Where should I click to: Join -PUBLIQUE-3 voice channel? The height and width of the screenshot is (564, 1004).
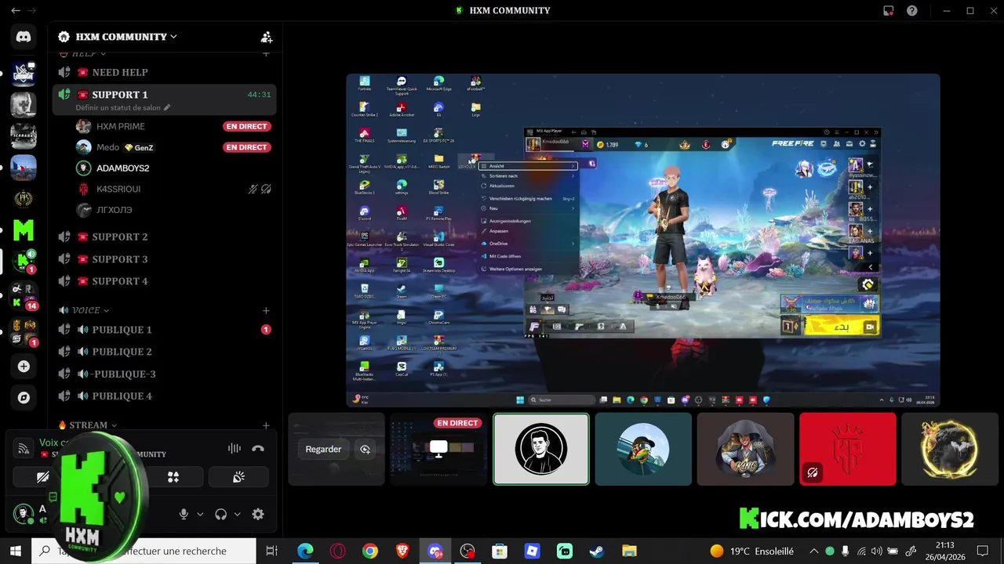(164, 374)
